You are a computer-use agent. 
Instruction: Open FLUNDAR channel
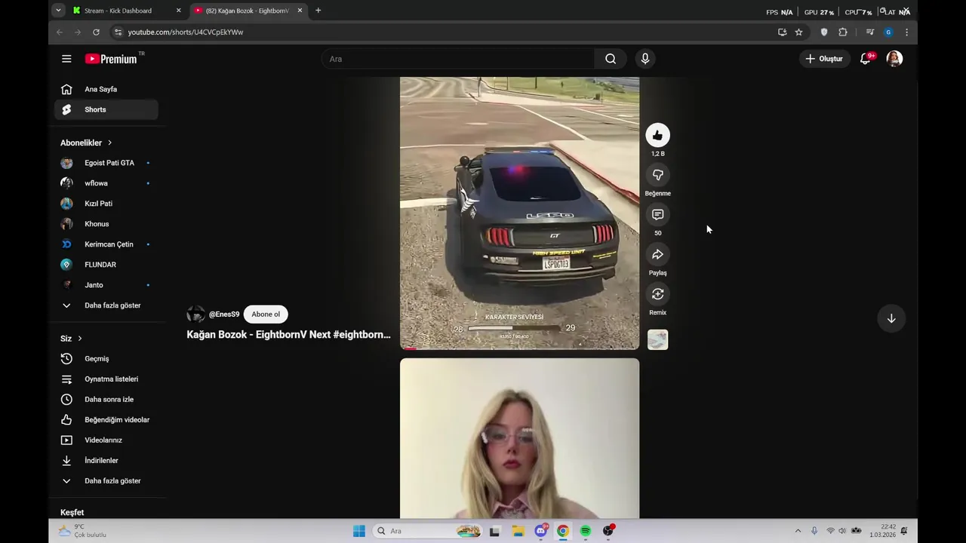(106, 265)
